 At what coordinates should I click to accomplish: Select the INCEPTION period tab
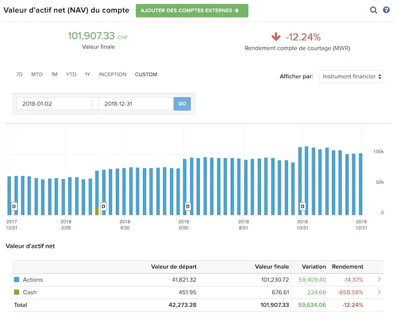point(113,74)
